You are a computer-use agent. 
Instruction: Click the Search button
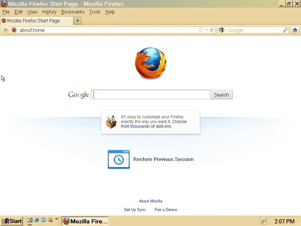(x=222, y=94)
